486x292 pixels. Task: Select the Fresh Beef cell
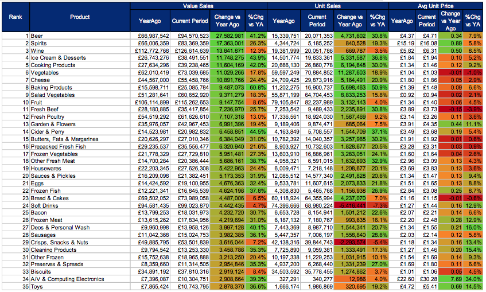(x=80, y=110)
